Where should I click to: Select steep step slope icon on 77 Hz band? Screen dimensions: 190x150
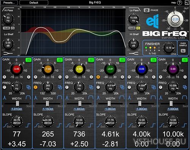tap(28, 125)
